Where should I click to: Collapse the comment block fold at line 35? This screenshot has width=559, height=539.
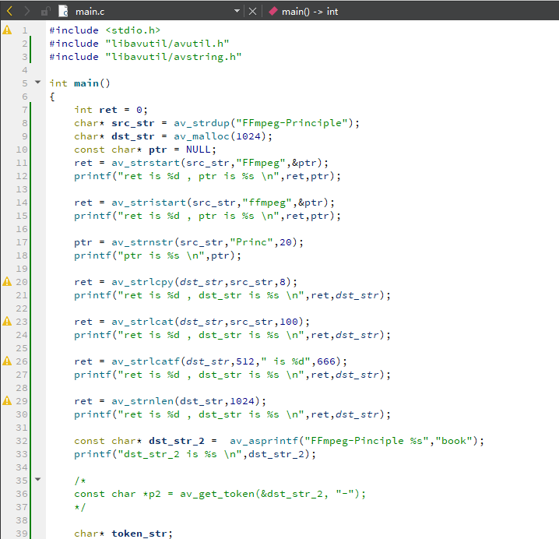pyautogui.click(x=37, y=480)
